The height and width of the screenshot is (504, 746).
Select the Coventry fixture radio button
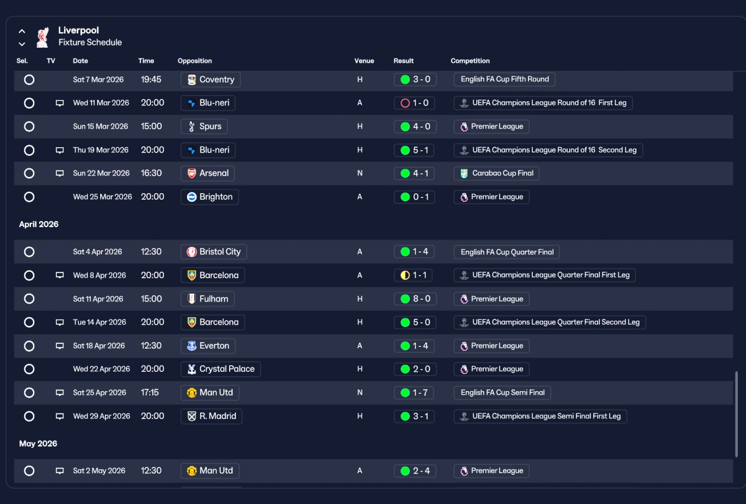[x=29, y=80]
